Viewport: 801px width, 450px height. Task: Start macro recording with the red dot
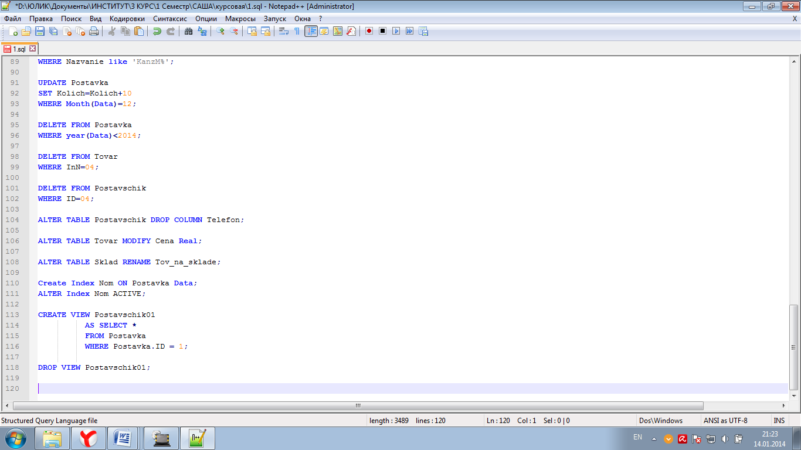(369, 31)
